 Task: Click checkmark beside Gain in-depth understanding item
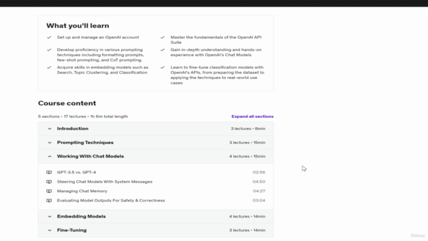point(163,50)
